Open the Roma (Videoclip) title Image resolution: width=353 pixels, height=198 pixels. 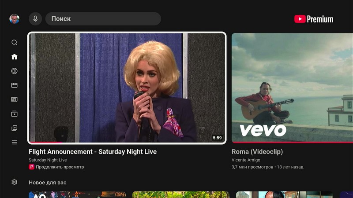[257, 151]
